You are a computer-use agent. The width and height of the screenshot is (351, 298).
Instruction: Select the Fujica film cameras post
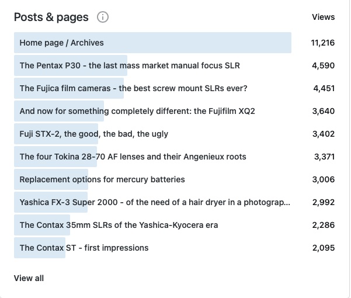pos(133,88)
